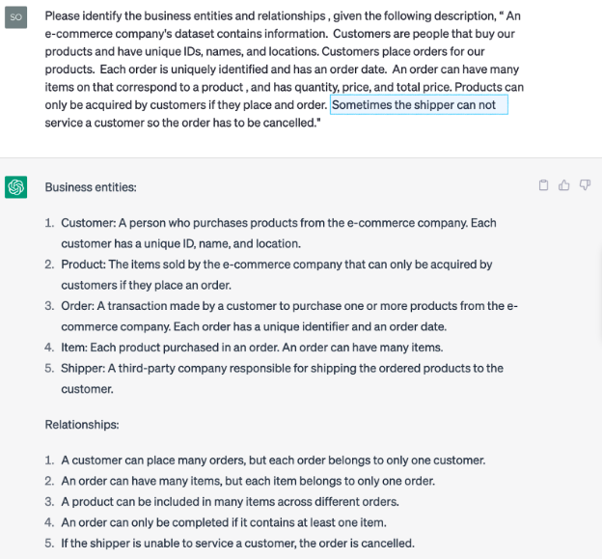Click the SO user avatar
Image resolution: width=602 pixels, height=559 pixels.
point(15,17)
